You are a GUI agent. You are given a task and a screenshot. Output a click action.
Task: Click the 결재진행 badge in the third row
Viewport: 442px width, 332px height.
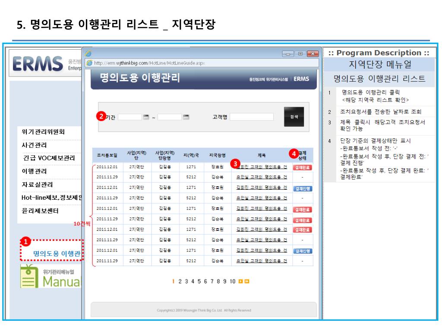tap(303, 188)
